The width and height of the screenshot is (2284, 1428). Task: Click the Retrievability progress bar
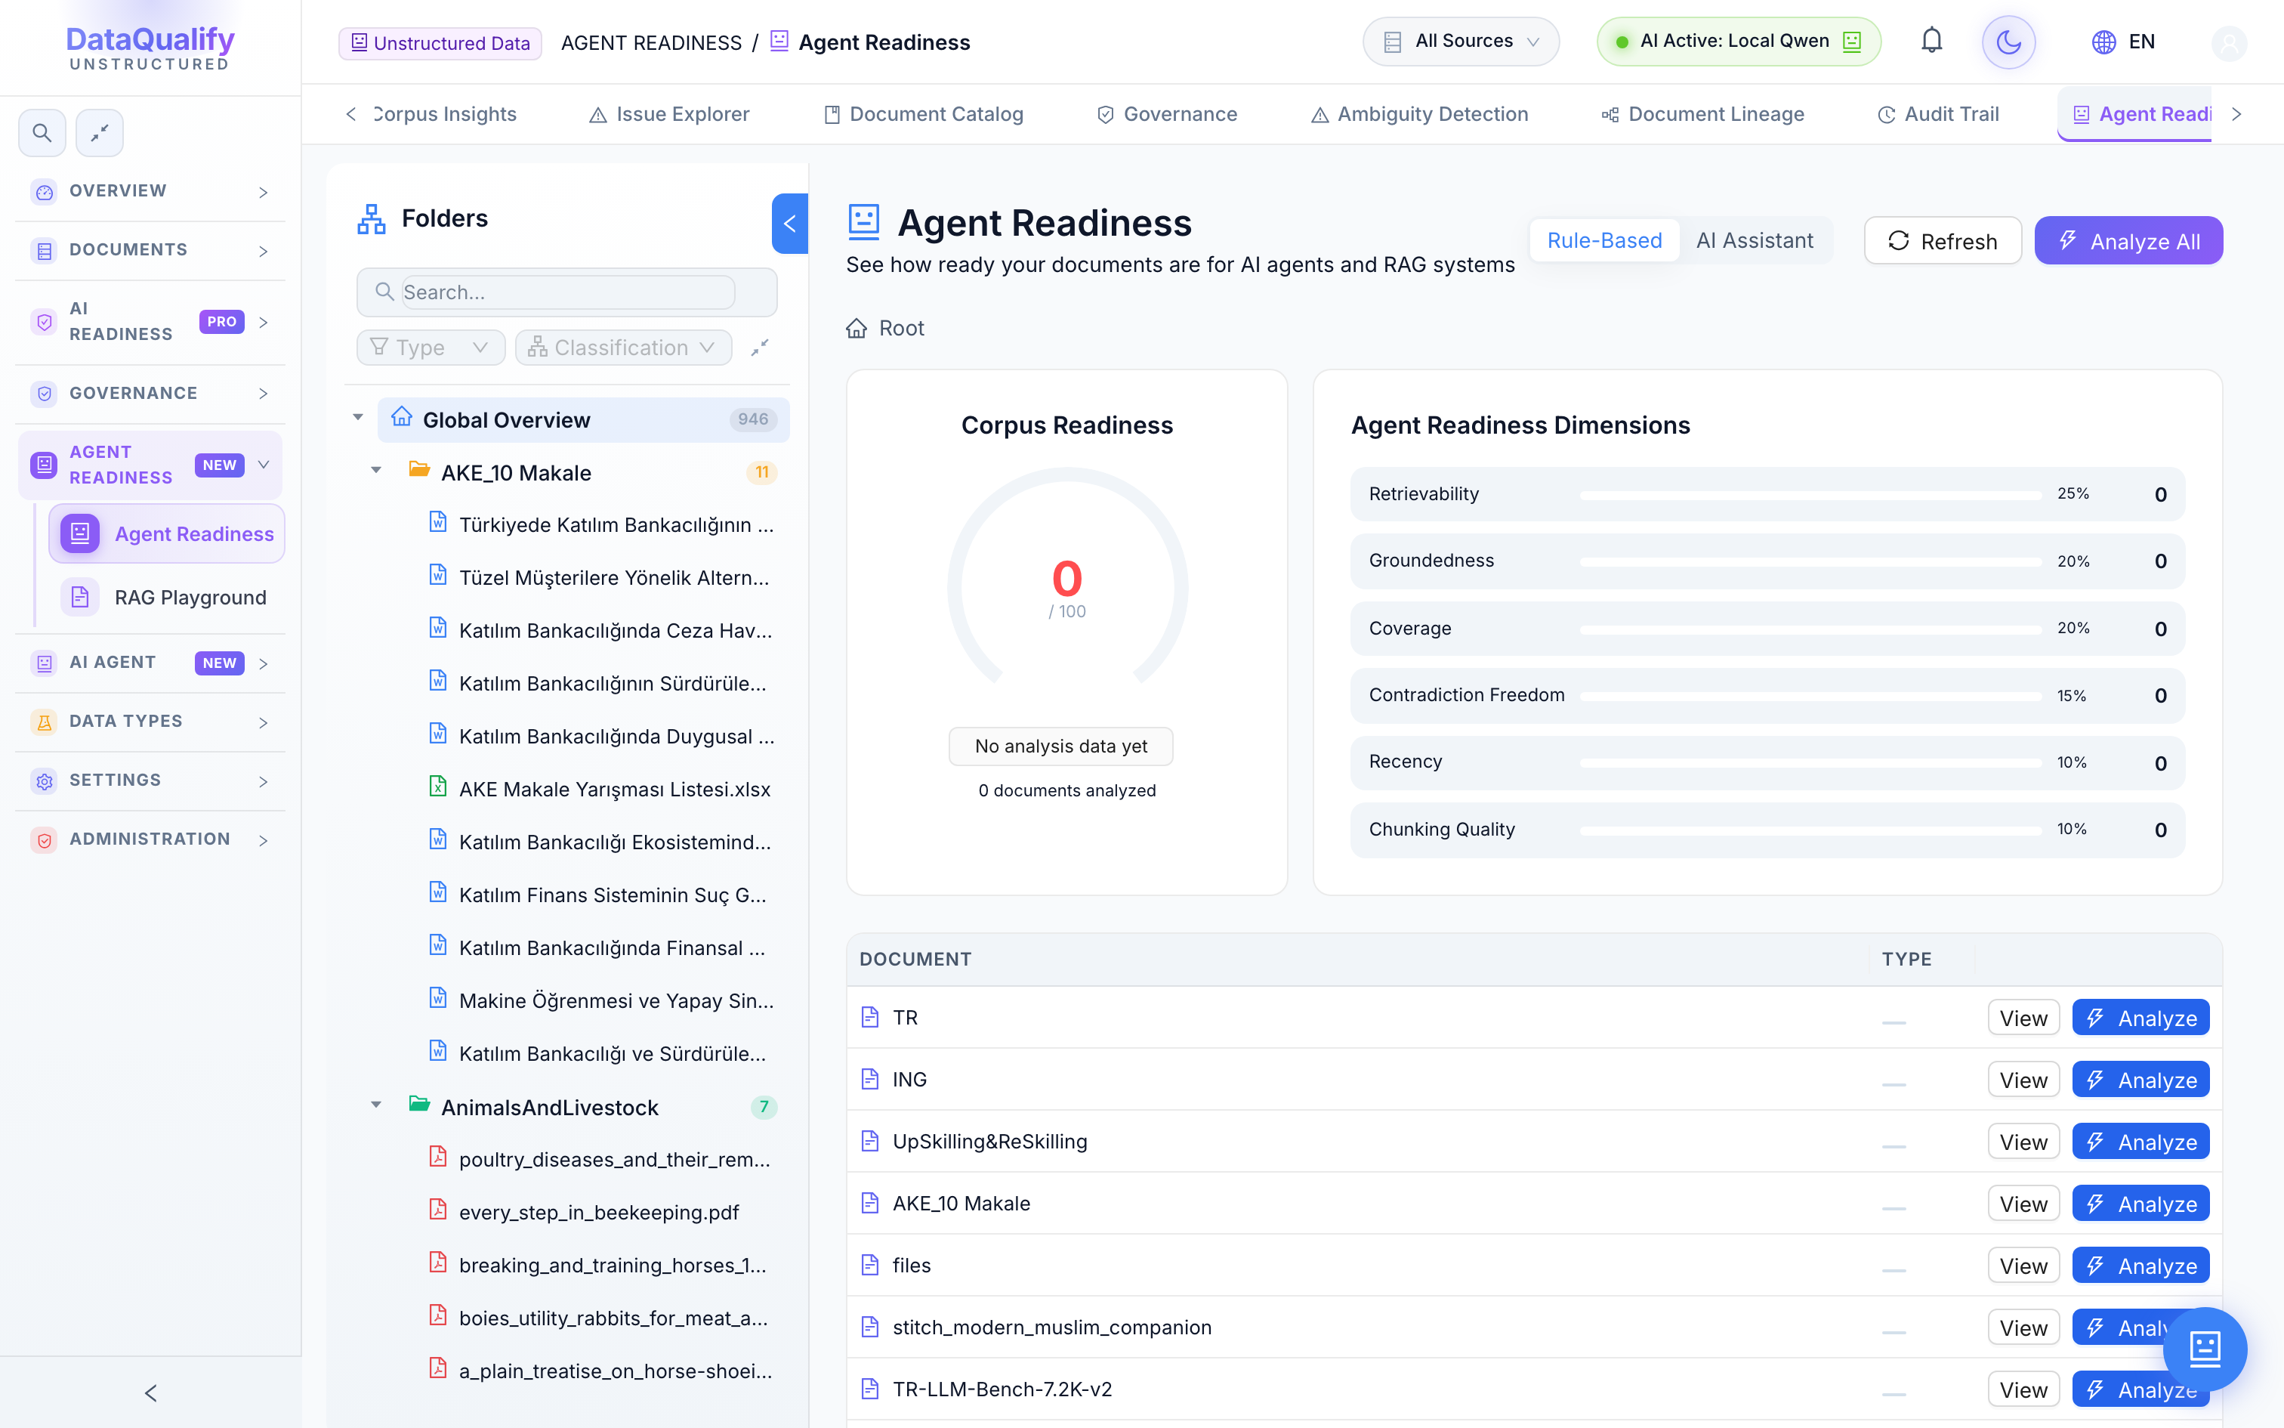point(1810,495)
